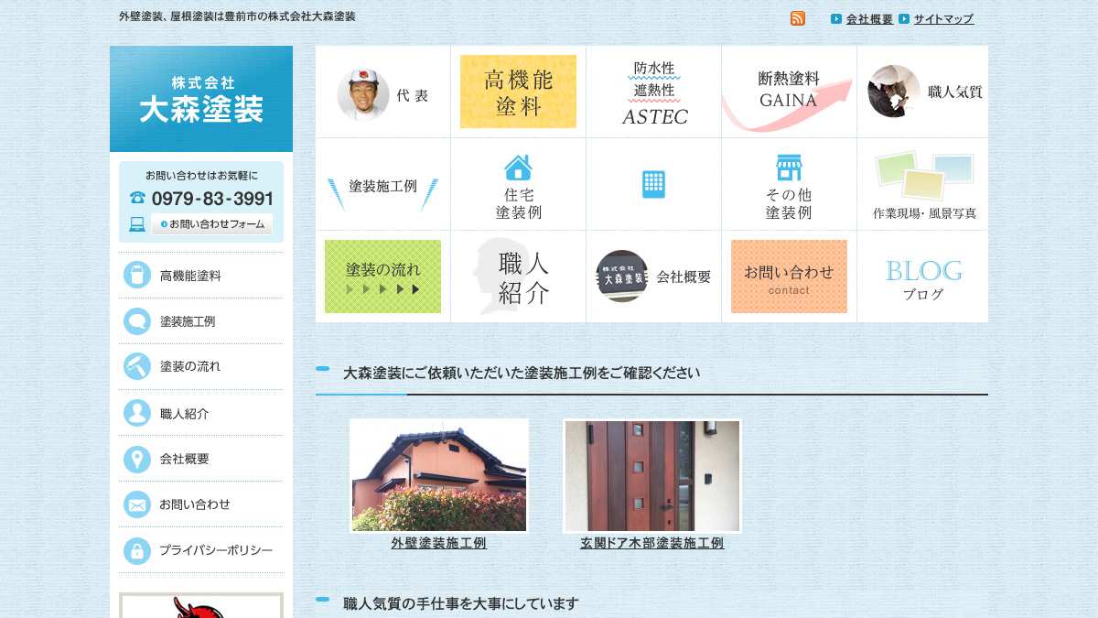The width and height of the screenshot is (1098, 618).
Task: Click the 株式会社大森塗装 logo banner
Action: coord(201,99)
